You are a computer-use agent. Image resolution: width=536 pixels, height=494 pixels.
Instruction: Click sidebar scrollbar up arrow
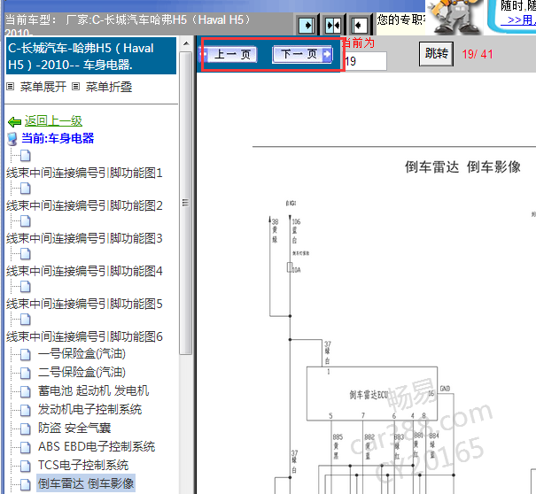coord(186,43)
